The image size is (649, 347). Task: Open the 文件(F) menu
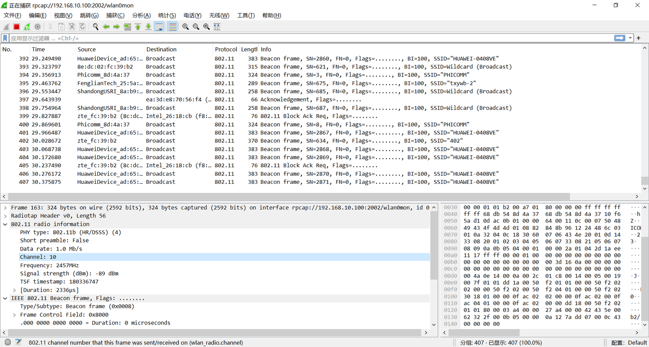[13, 15]
